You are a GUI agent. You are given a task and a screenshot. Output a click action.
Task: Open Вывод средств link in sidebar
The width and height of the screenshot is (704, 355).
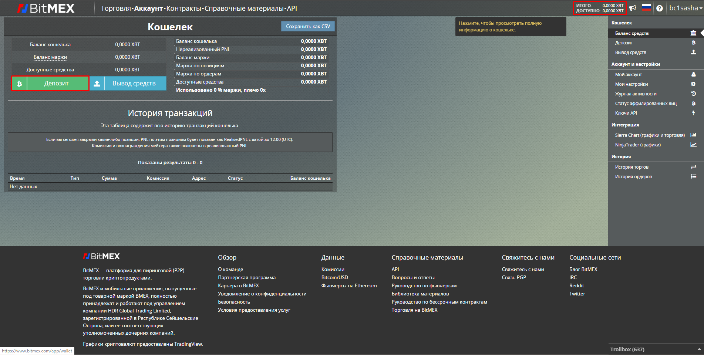[x=630, y=53]
